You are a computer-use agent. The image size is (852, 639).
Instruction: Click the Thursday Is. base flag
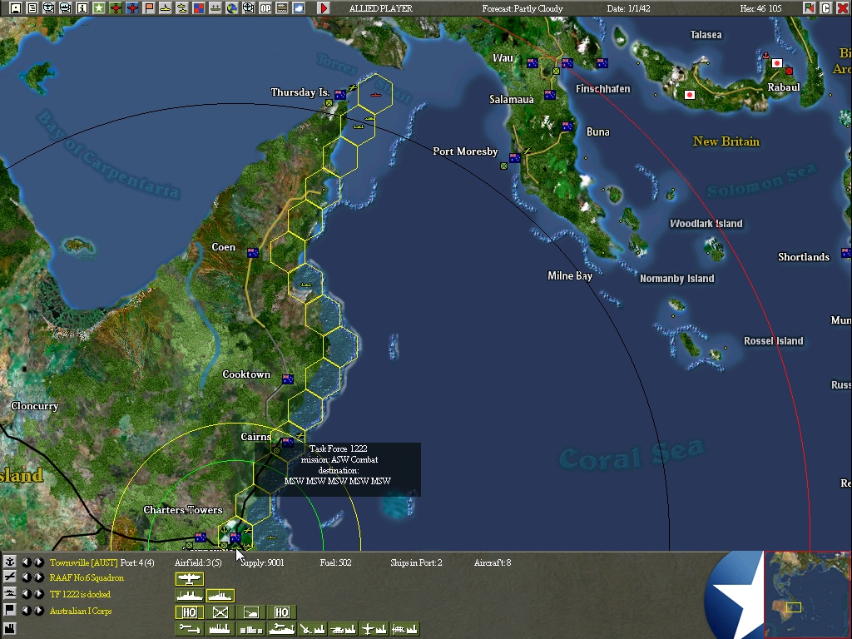[x=340, y=95]
